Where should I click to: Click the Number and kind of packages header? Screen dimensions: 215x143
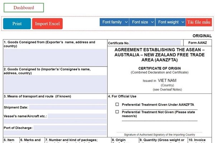(x=77, y=140)
